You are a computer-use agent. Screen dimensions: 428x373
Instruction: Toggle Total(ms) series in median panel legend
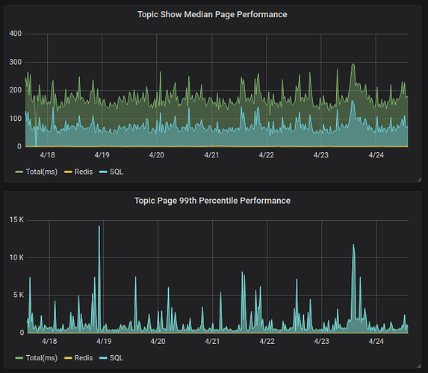point(42,172)
